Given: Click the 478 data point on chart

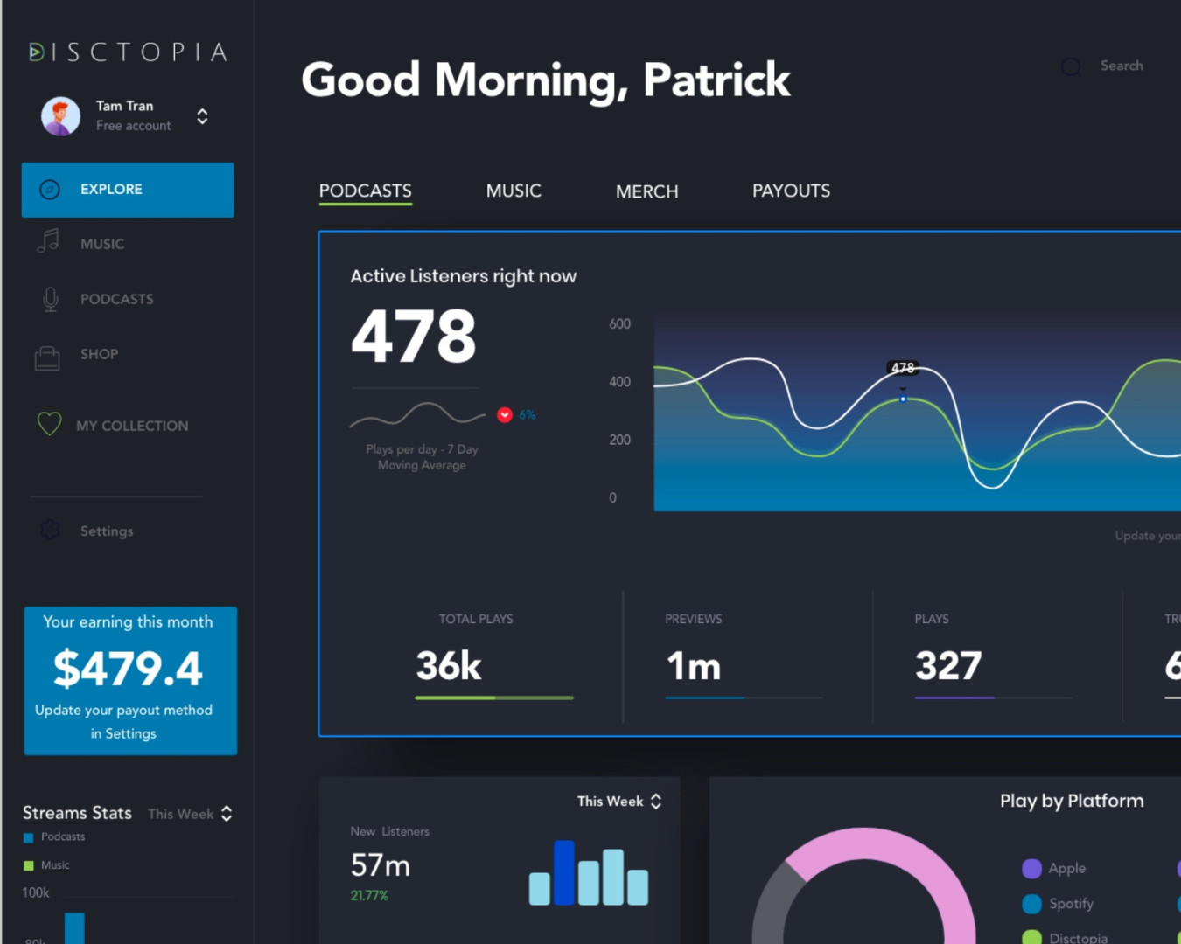Looking at the screenshot, I should 903,399.
